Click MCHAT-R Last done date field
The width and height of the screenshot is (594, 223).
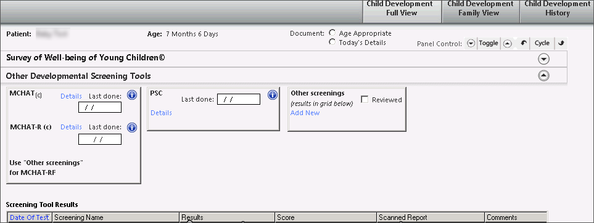(x=100, y=139)
